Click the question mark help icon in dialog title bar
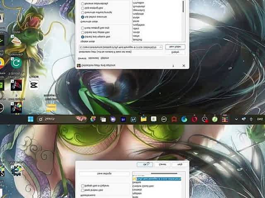This screenshot has height=198, width=265. (173, 66)
